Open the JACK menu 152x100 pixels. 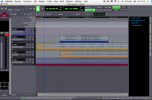coord(62,1)
